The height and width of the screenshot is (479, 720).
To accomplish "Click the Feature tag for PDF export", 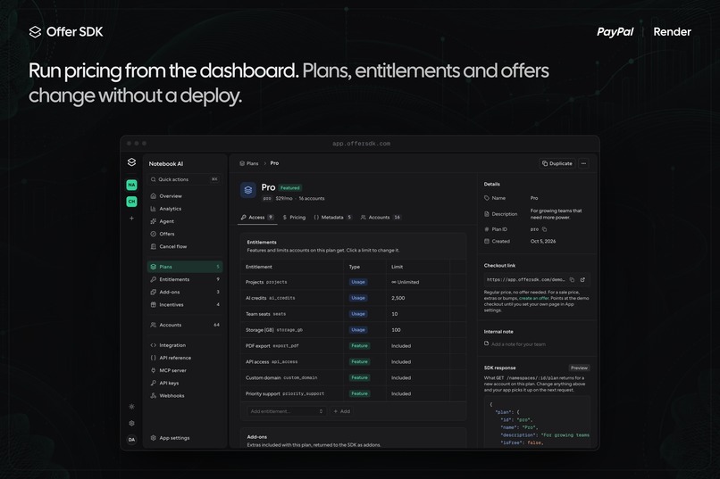I will 359,345.
